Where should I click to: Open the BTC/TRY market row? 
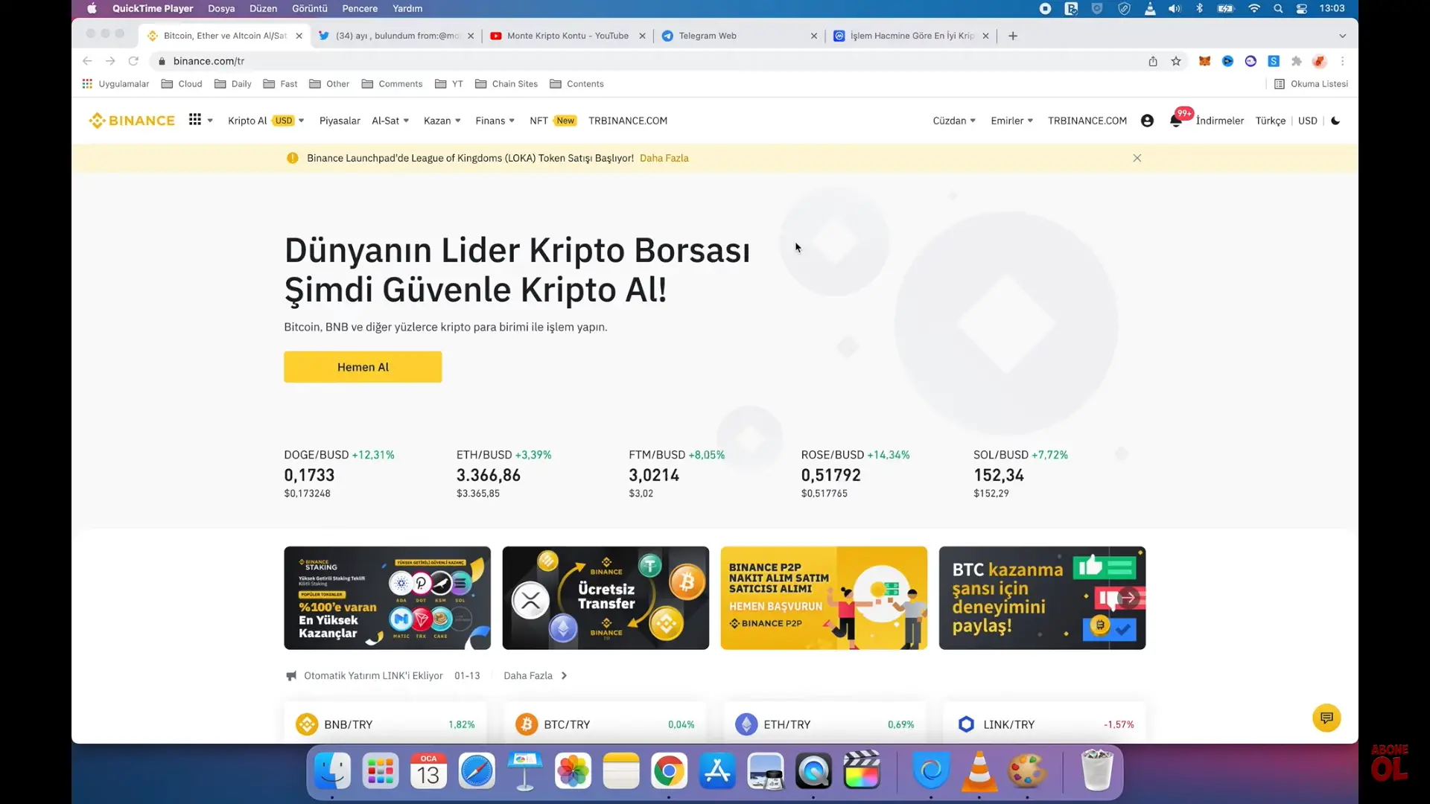pos(605,724)
